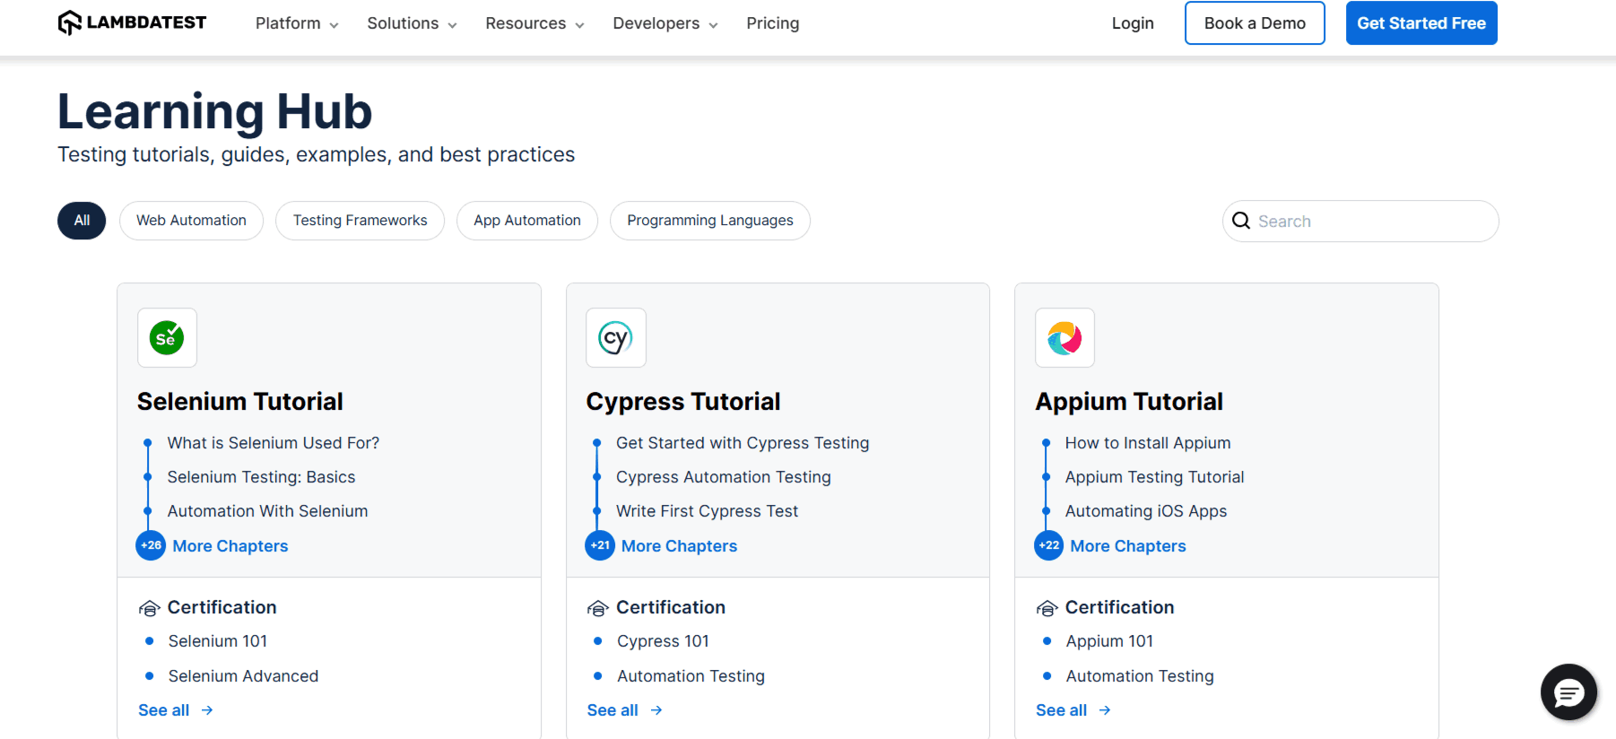Select the All filter tab
The image size is (1616, 739).
82,221
